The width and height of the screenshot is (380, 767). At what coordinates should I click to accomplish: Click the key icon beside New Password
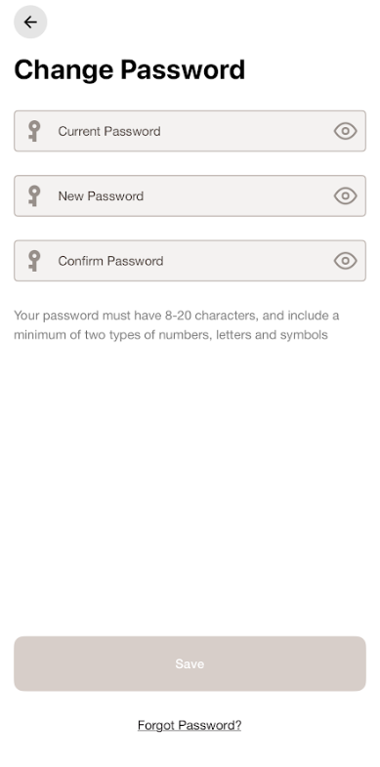pyautogui.click(x=34, y=195)
